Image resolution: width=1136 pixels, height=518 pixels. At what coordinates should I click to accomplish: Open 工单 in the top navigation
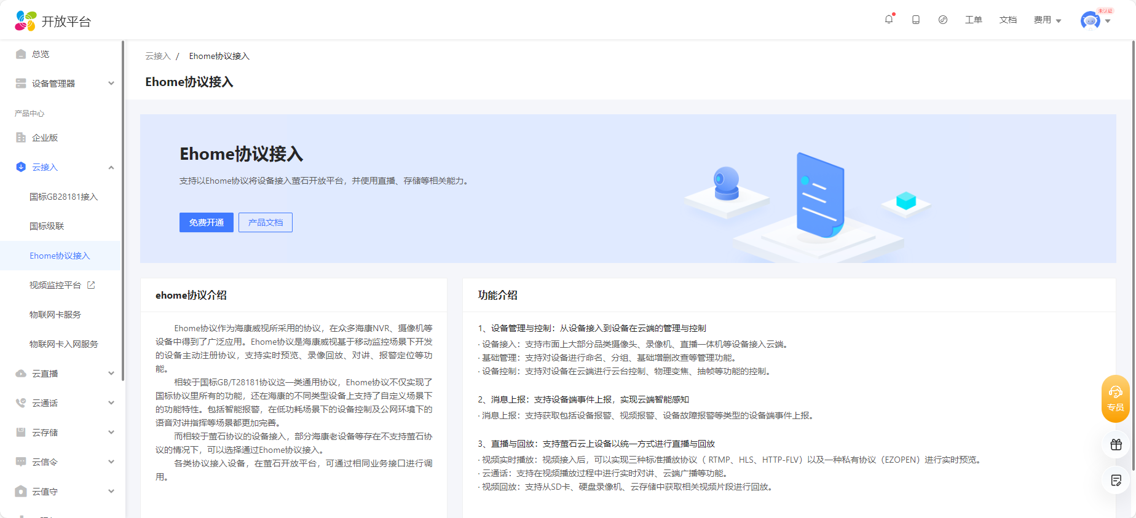tap(973, 20)
